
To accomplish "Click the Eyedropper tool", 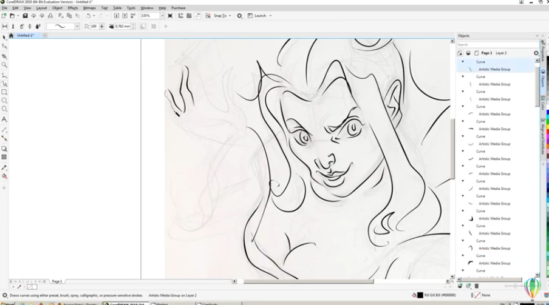I will click(x=4, y=167).
